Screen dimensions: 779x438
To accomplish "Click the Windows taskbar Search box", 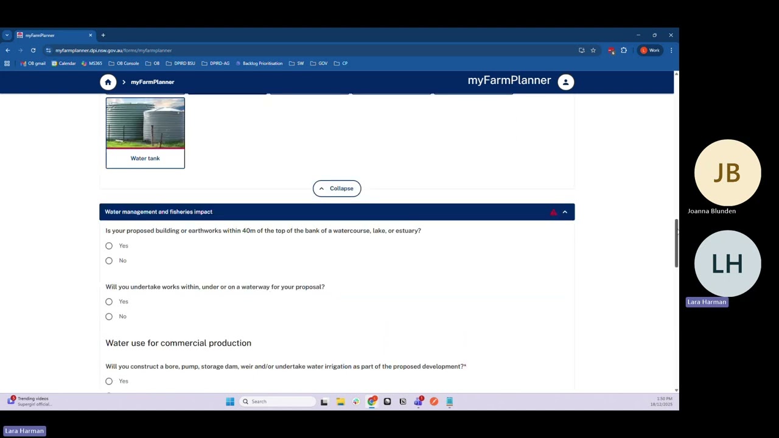I will coord(278,401).
